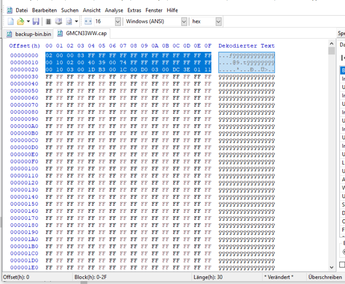
Task: Open the Hilfe menu
Action: click(x=172, y=10)
